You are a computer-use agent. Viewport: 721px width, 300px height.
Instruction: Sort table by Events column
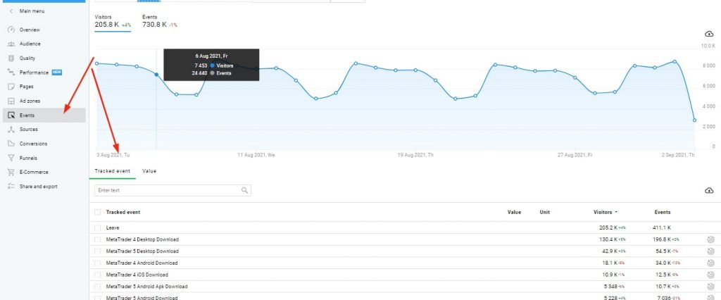point(662,213)
